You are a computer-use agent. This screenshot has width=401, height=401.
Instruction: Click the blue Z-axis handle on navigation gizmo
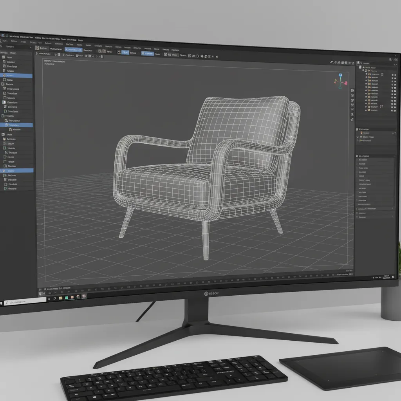[x=340, y=75]
